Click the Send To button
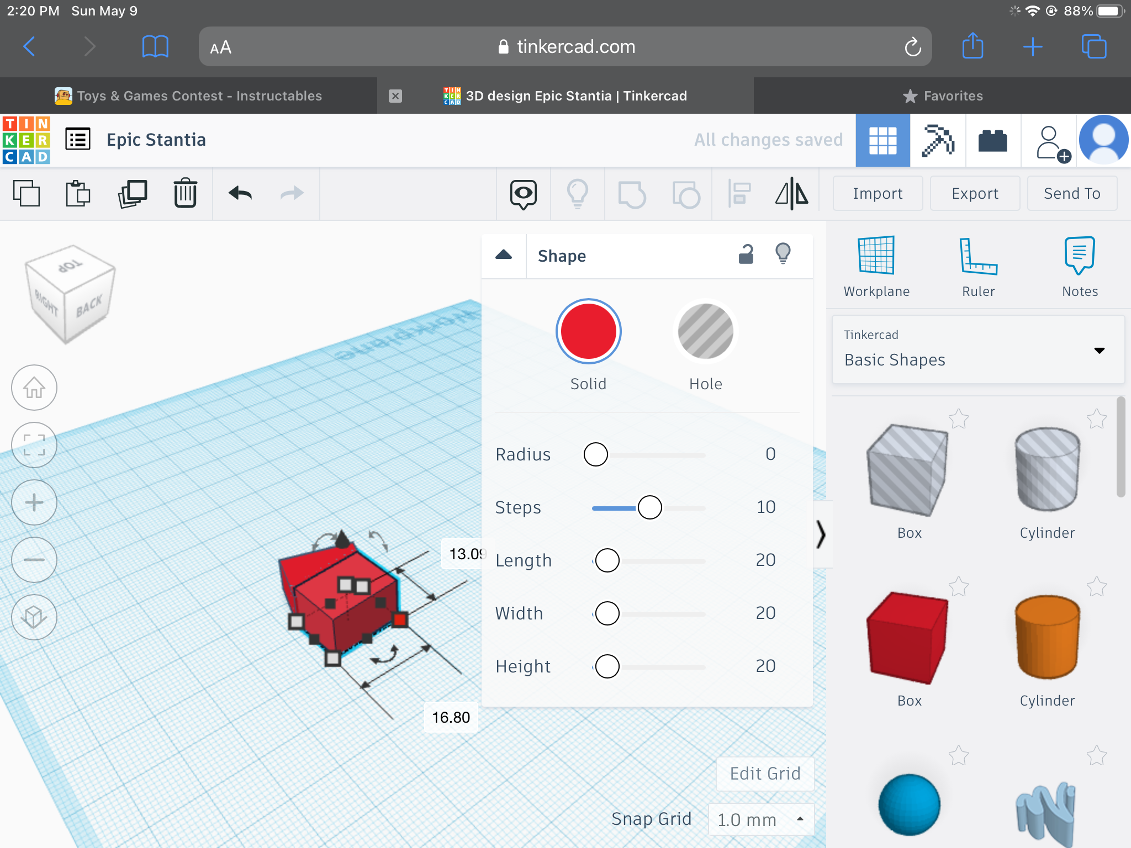Image resolution: width=1131 pixels, height=848 pixels. 1072,193
